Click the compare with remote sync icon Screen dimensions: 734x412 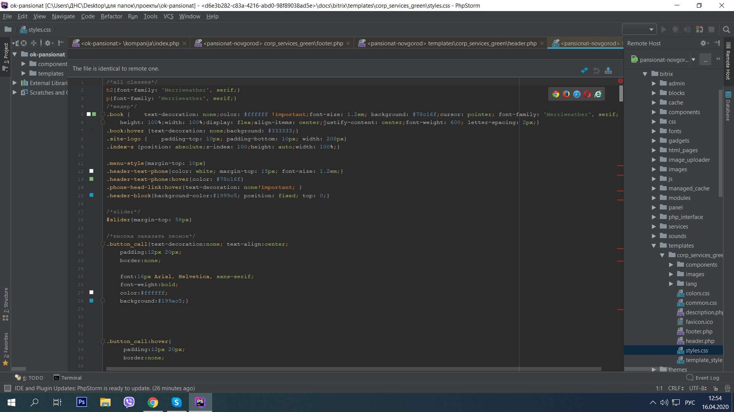tap(584, 70)
